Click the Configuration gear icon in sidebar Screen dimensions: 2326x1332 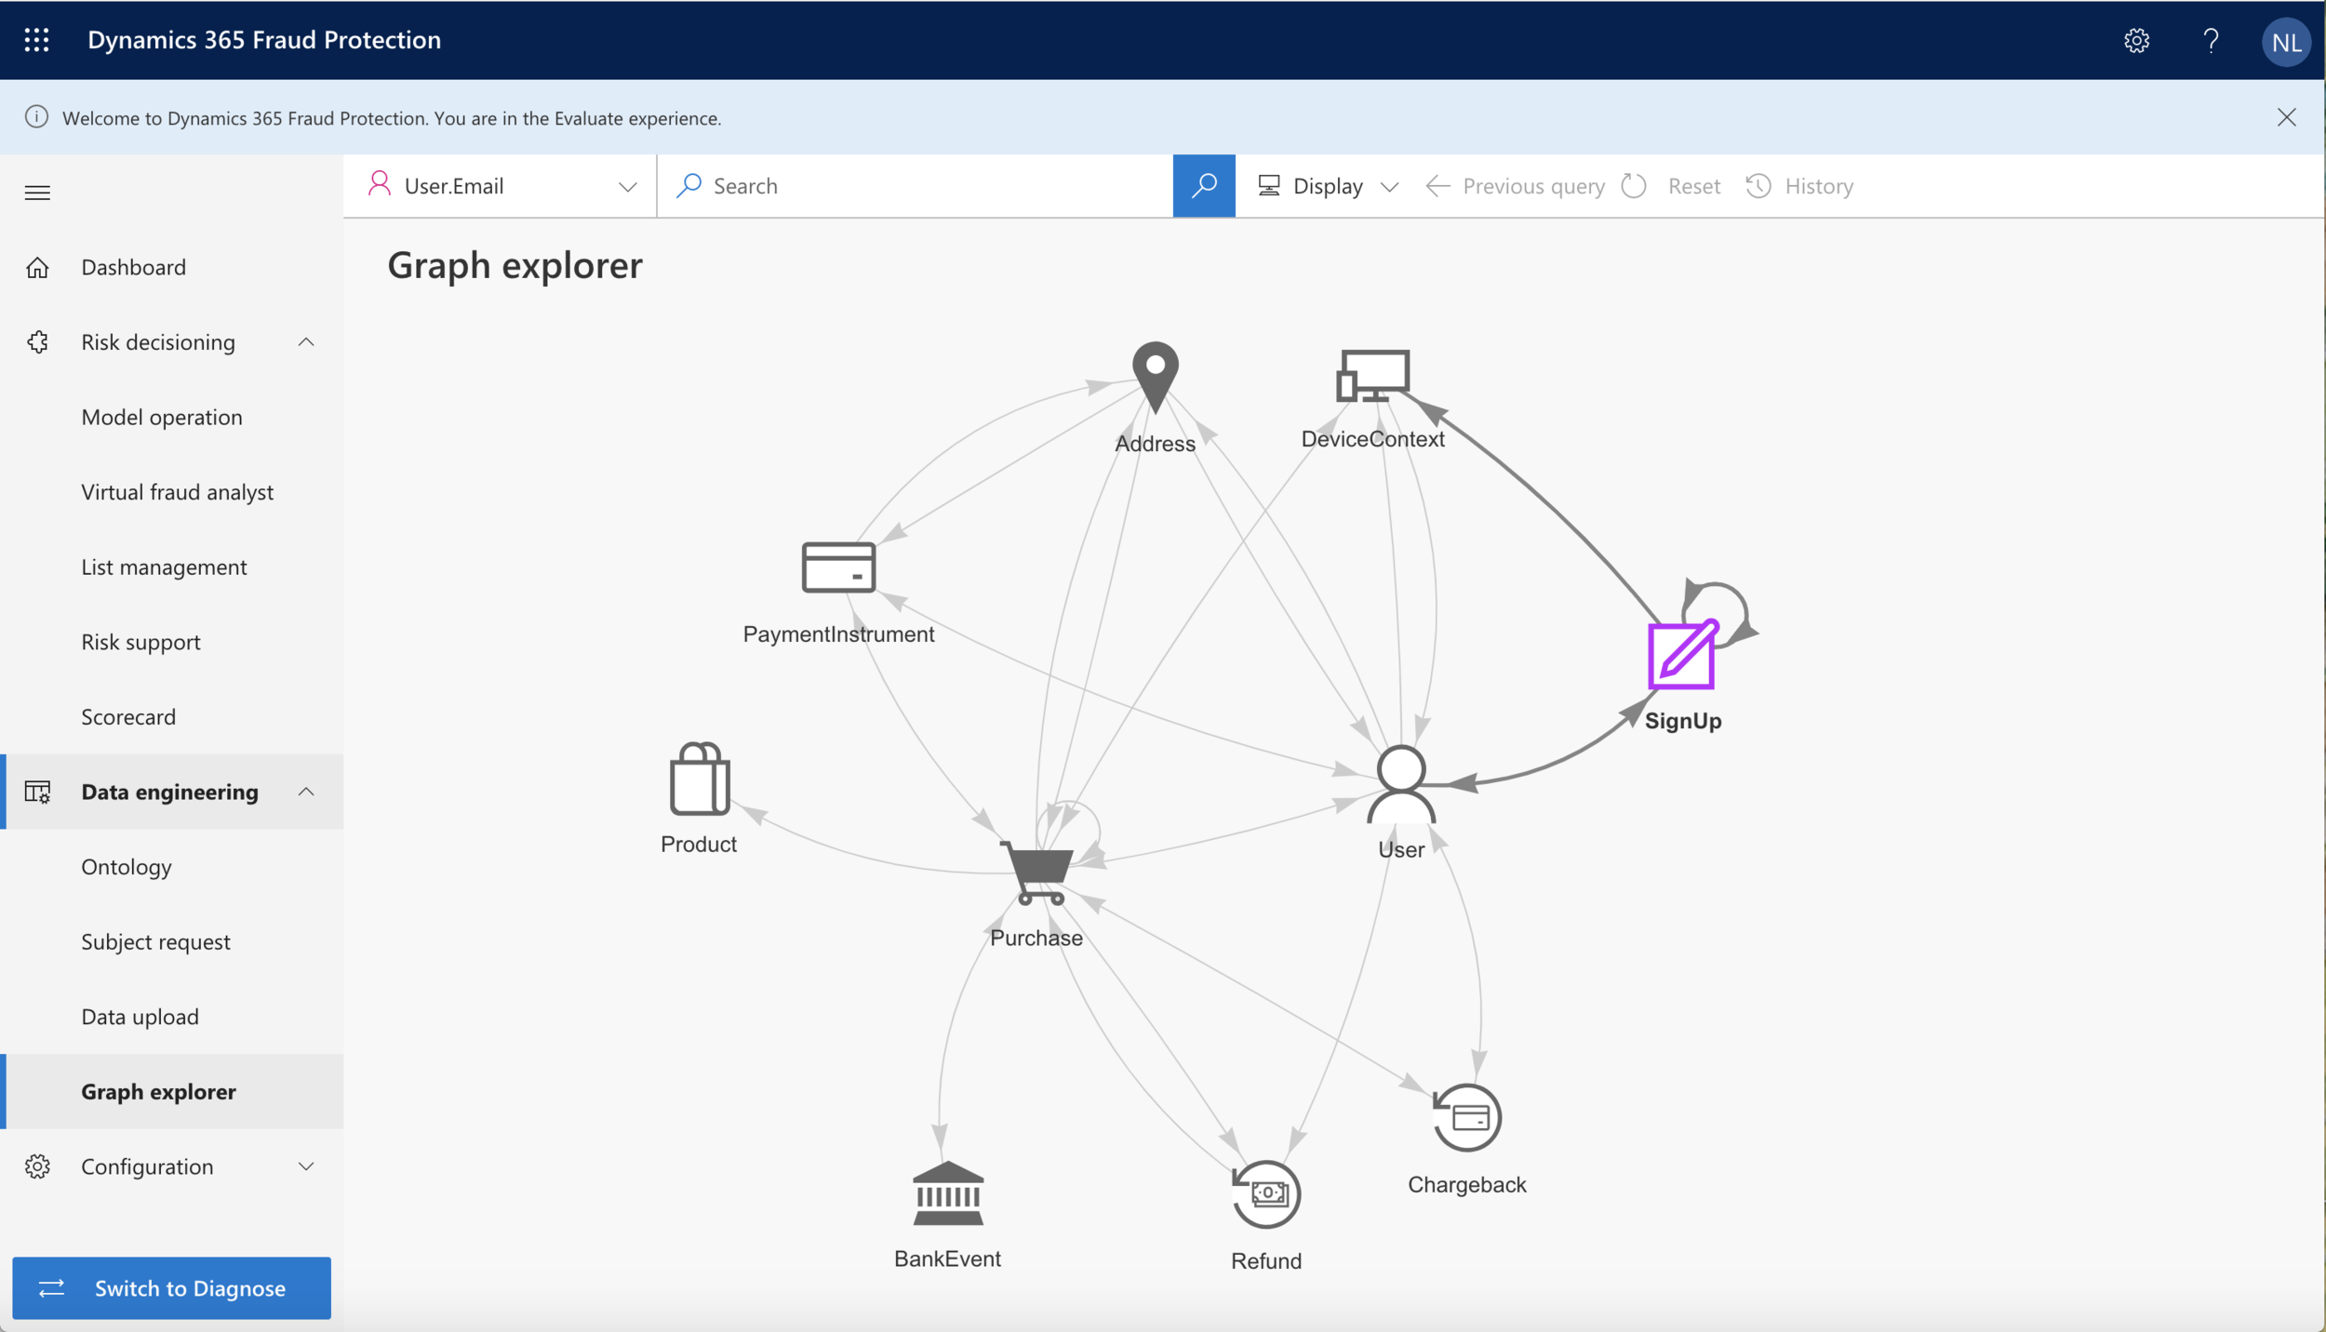pyautogui.click(x=37, y=1166)
